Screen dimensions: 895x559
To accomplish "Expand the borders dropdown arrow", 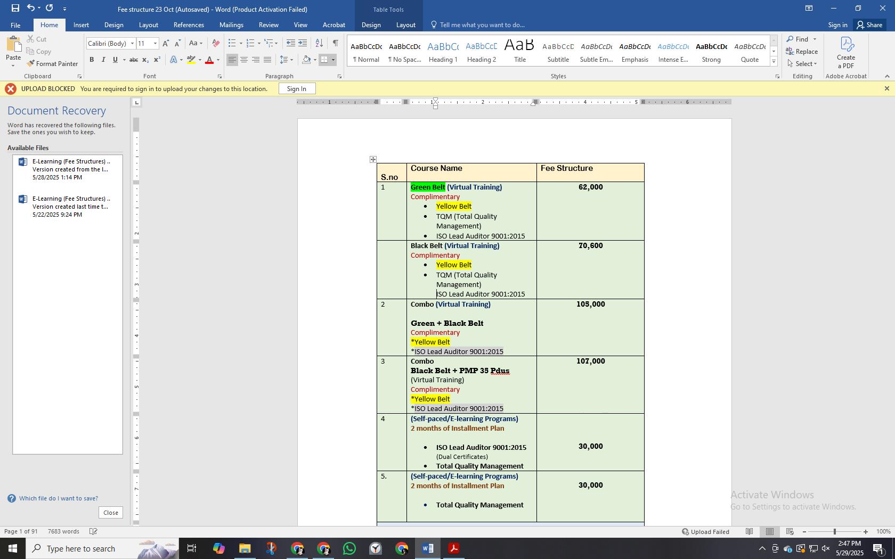I will tap(333, 60).
